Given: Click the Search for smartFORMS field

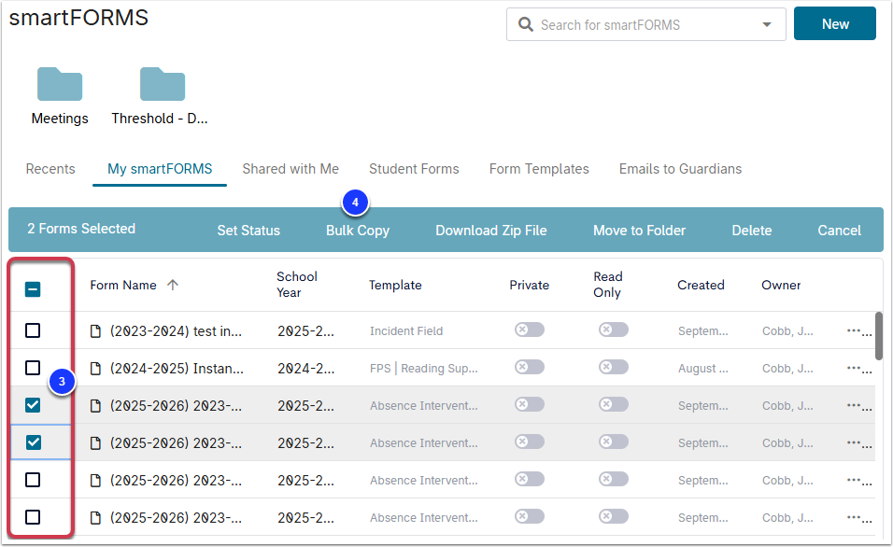Looking at the screenshot, I should (645, 24).
